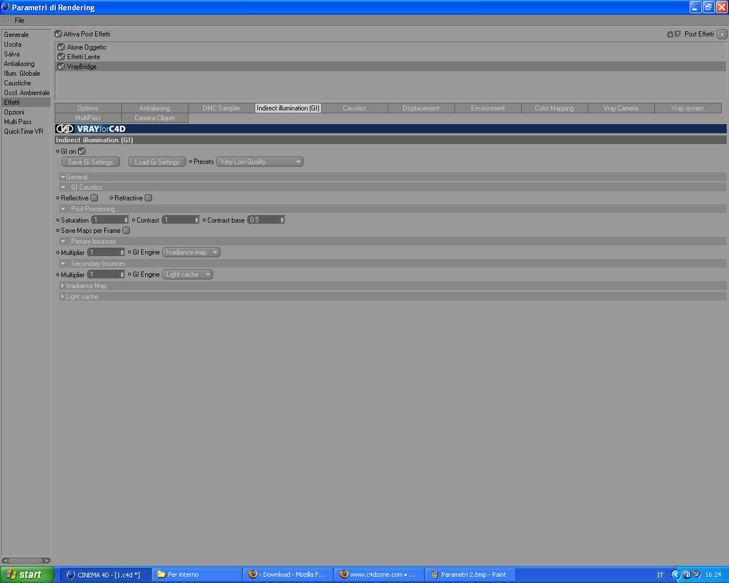
Task: Open Primary bounces GI Engine dropdown
Action: pyautogui.click(x=191, y=252)
